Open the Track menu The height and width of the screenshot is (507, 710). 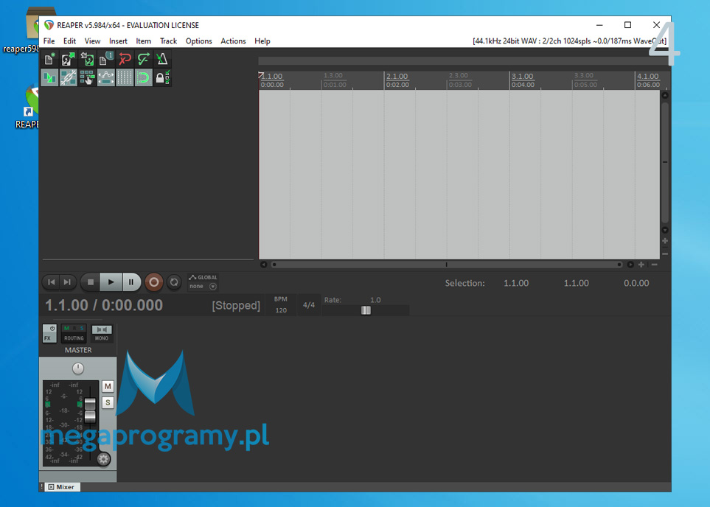[168, 41]
